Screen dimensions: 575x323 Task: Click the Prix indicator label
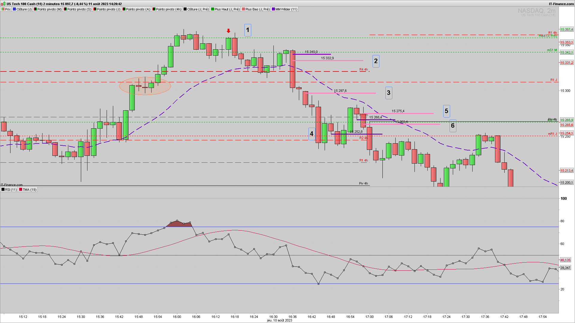tap(8, 9)
